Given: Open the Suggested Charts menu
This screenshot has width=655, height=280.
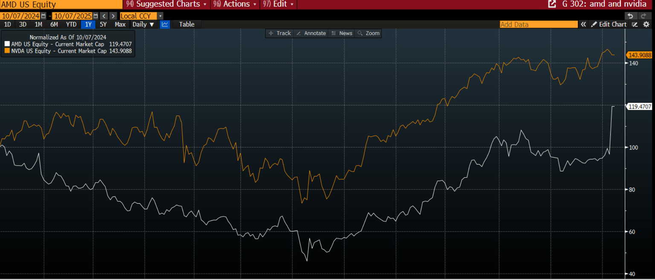Looking at the screenshot, I should click(x=167, y=4).
